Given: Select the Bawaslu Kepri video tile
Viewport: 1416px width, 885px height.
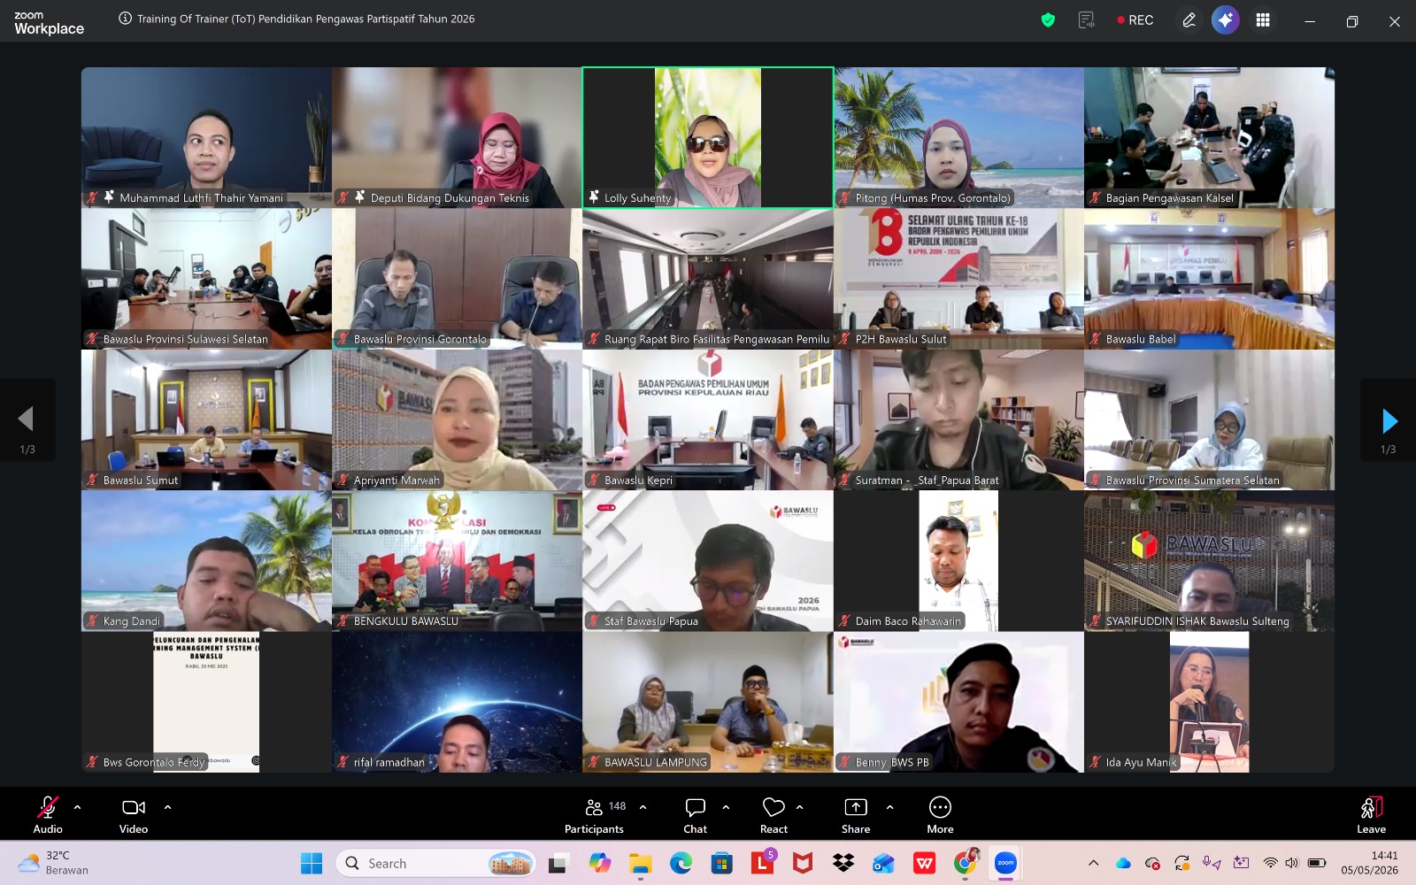Looking at the screenshot, I should (x=708, y=420).
